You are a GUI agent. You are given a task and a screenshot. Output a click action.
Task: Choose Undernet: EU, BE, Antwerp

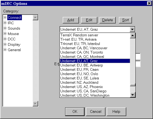tap(95, 65)
